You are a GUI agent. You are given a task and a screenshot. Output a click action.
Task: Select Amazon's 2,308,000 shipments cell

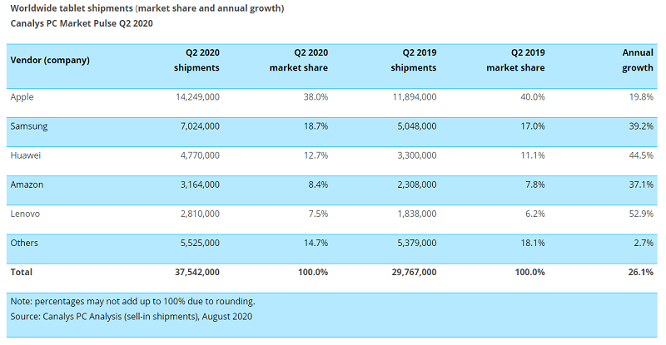pyautogui.click(x=417, y=185)
